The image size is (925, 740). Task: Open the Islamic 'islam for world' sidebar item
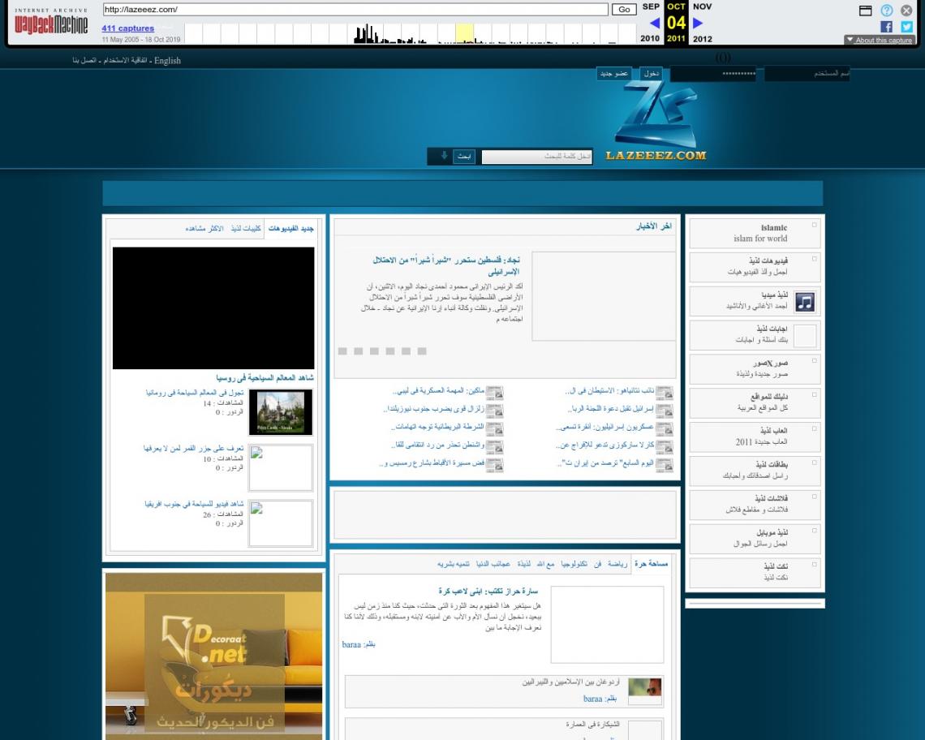(x=755, y=233)
